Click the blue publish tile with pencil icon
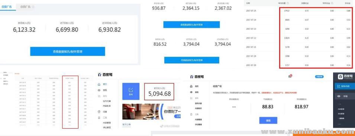355x136 pixels. [131, 91]
